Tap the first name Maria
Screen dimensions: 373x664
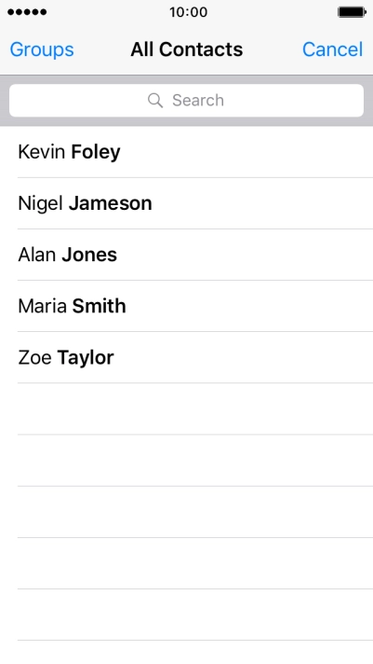(x=42, y=306)
